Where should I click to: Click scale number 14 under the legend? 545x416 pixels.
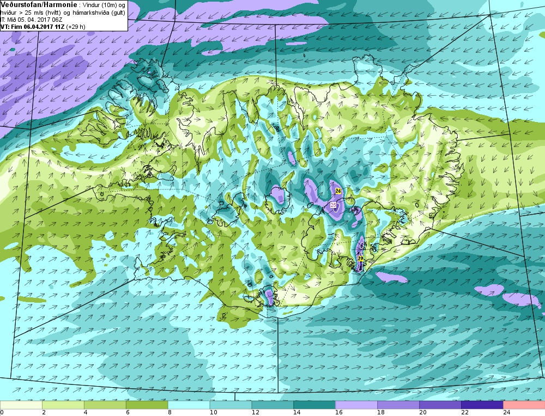(297, 413)
